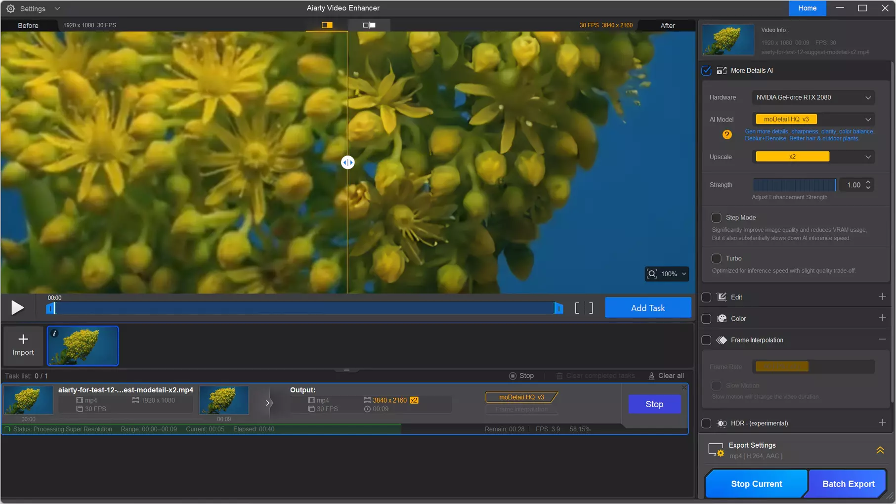Import a new video file
Viewport: 896px width, 504px height.
(23, 345)
